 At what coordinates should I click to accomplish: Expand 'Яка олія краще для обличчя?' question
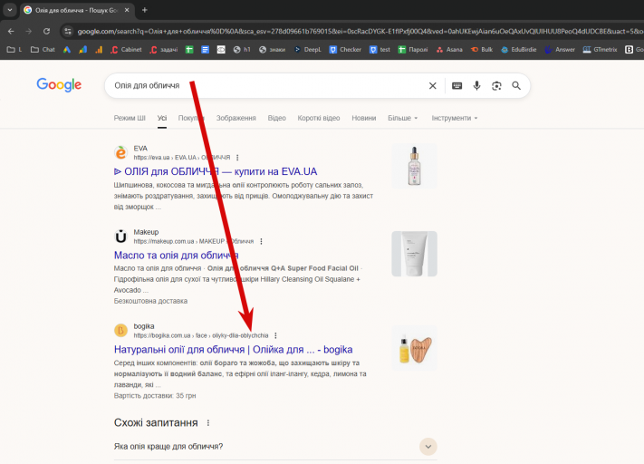pyautogui.click(x=275, y=446)
